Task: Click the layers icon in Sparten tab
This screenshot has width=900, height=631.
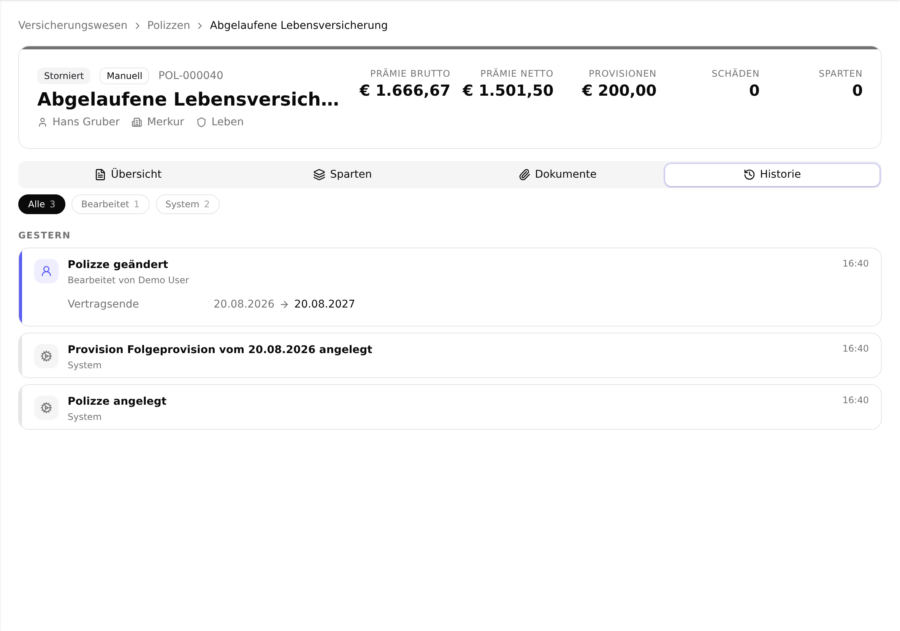Action: click(x=320, y=175)
